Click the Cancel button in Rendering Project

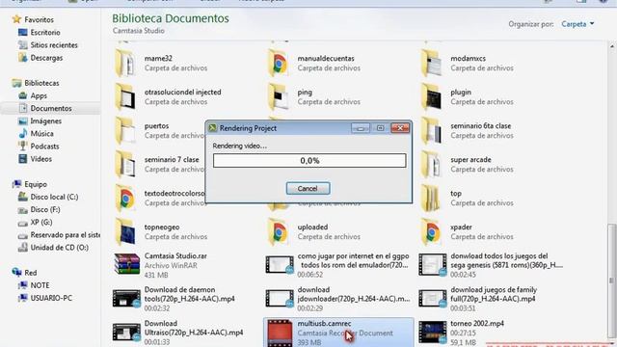click(308, 189)
